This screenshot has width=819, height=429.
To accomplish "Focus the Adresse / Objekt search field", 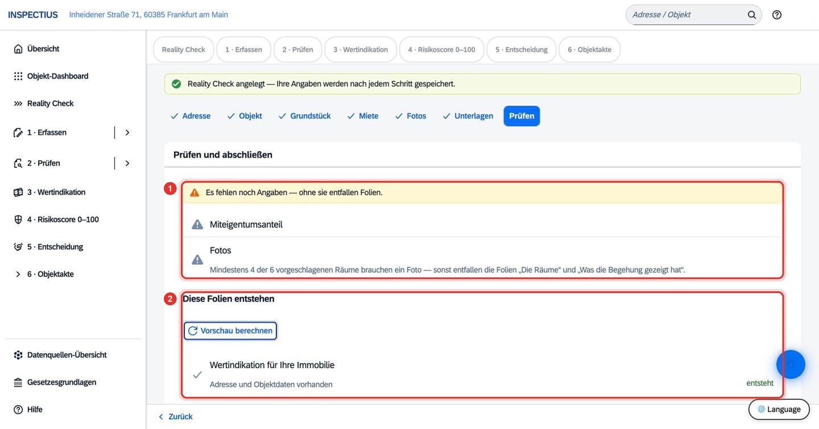I will click(x=687, y=15).
